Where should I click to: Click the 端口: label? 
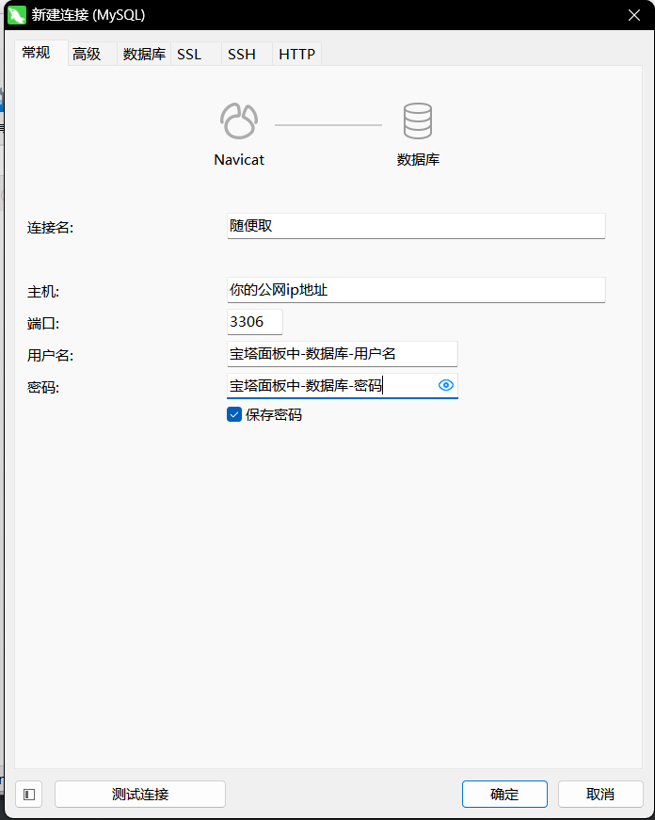tap(43, 323)
